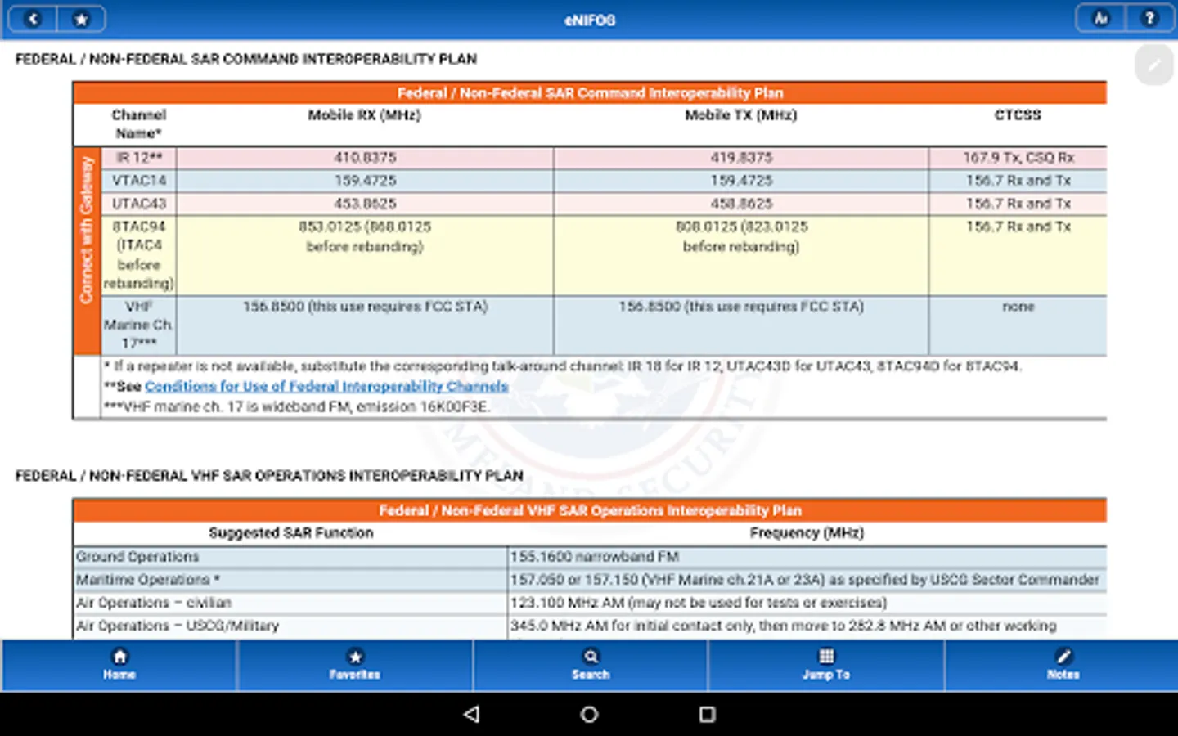Viewport: 1178px width, 736px height.
Task: Tap the Android back navigation triangle
Action: click(x=471, y=714)
